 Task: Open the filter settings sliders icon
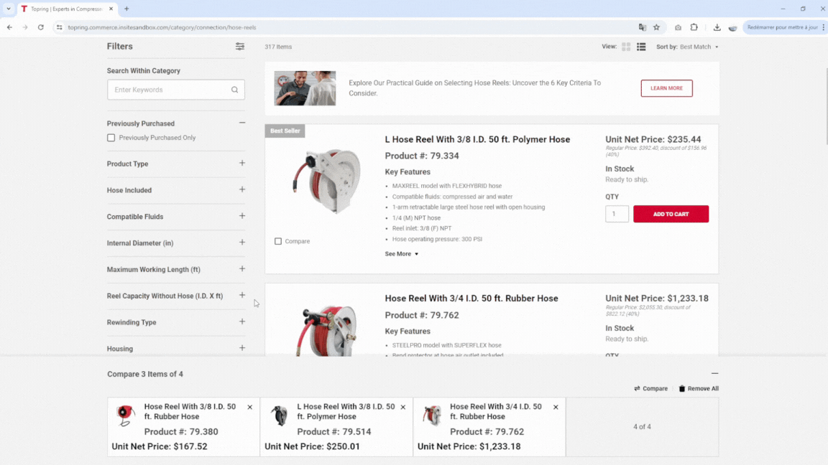pyautogui.click(x=240, y=47)
